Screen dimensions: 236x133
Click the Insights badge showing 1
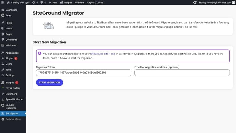(17, 83)
